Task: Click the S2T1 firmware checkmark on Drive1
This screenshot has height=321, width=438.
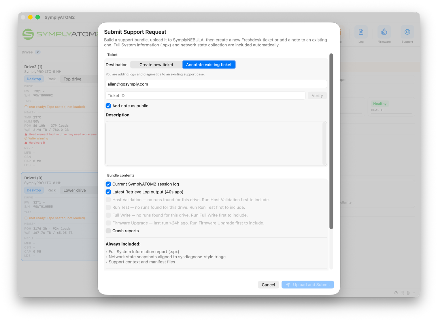Action: point(44,202)
